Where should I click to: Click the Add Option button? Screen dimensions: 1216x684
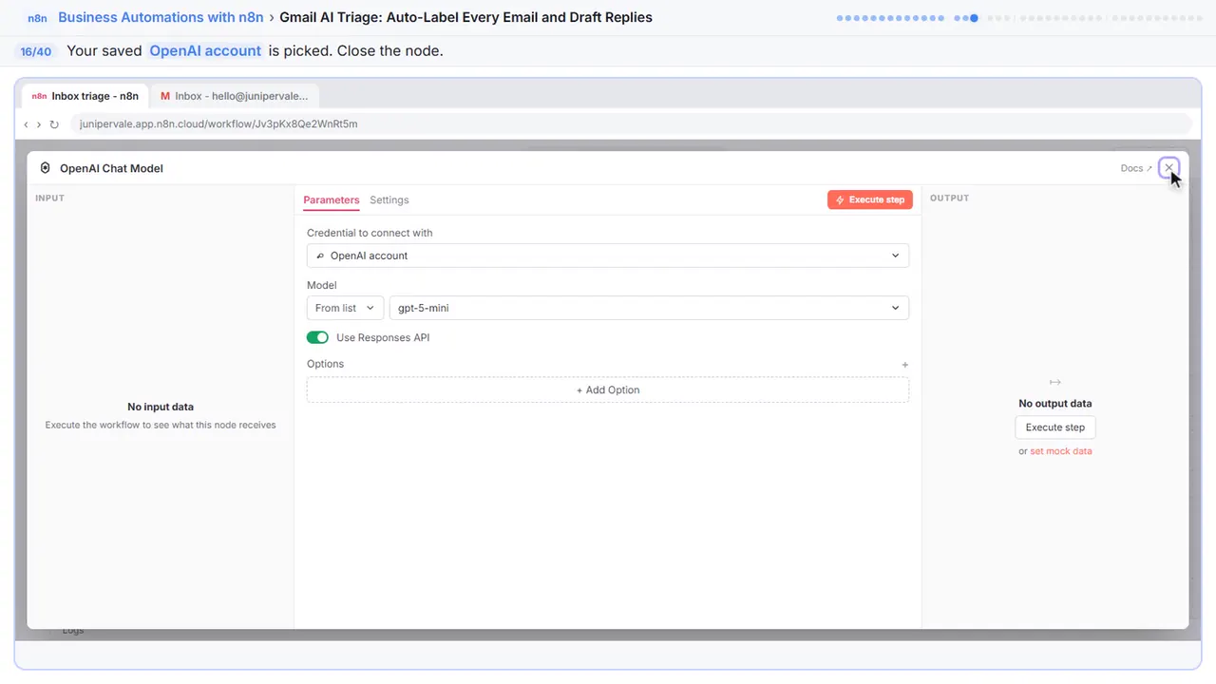[x=608, y=389]
